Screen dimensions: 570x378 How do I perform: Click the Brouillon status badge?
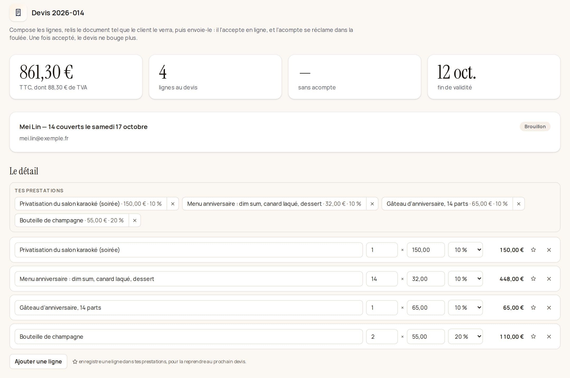535,126
